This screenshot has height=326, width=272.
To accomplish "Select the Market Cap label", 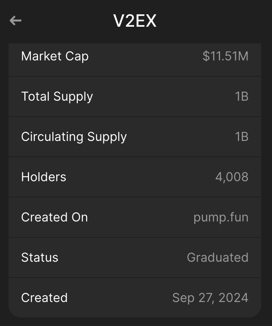I will point(55,56).
